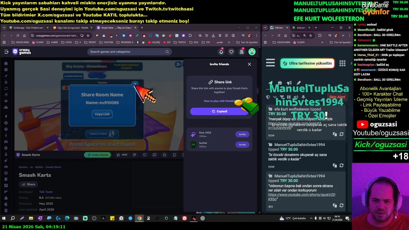Image resolution: width=409 pixels, height=230 pixels.
Task: Open Chrome three-dot menu in left window
Action: point(256,35)
